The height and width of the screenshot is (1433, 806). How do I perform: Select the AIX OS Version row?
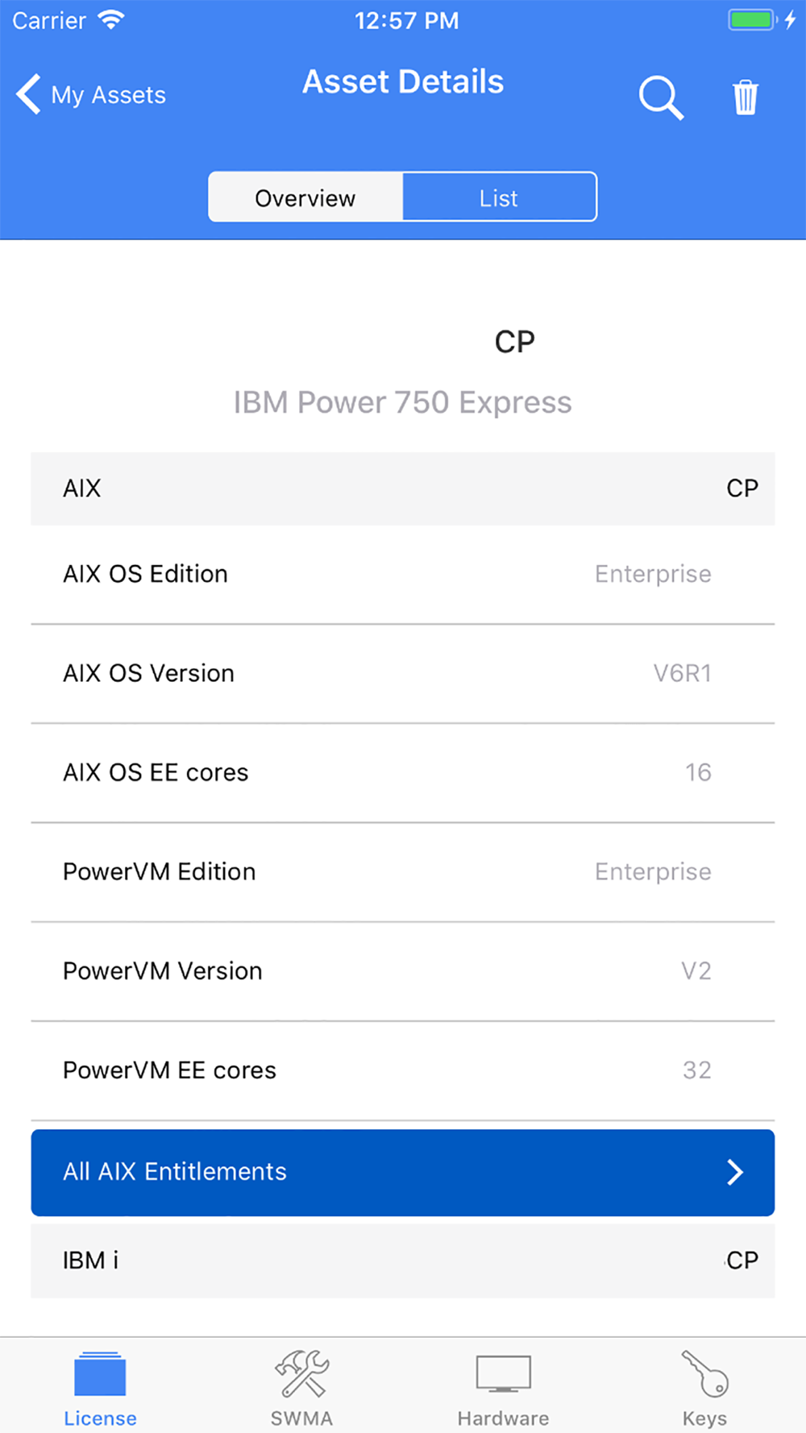(x=403, y=674)
